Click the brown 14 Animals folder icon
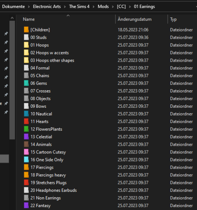 (x=26, y=144)
